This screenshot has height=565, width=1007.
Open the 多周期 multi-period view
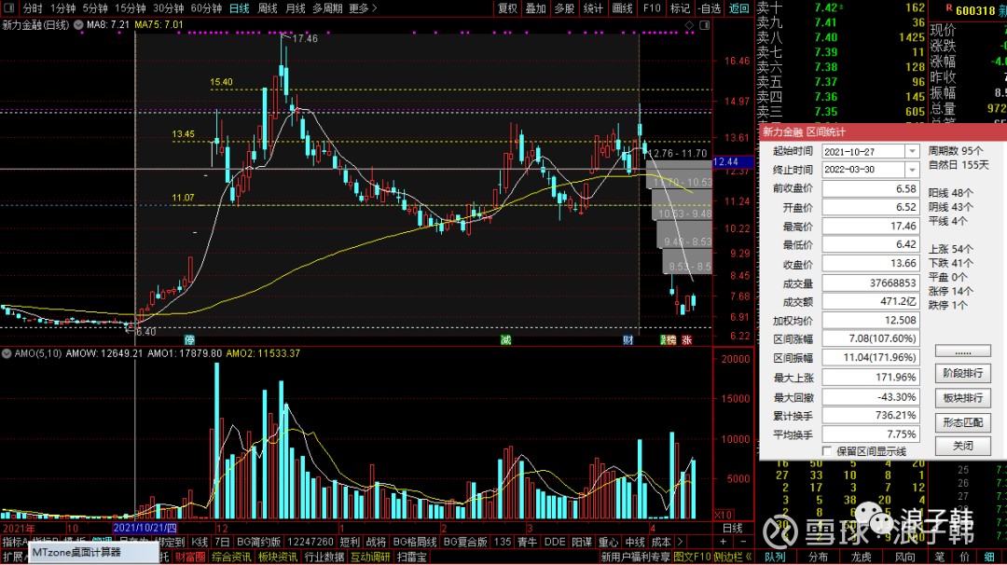click(x=327, y=8)
